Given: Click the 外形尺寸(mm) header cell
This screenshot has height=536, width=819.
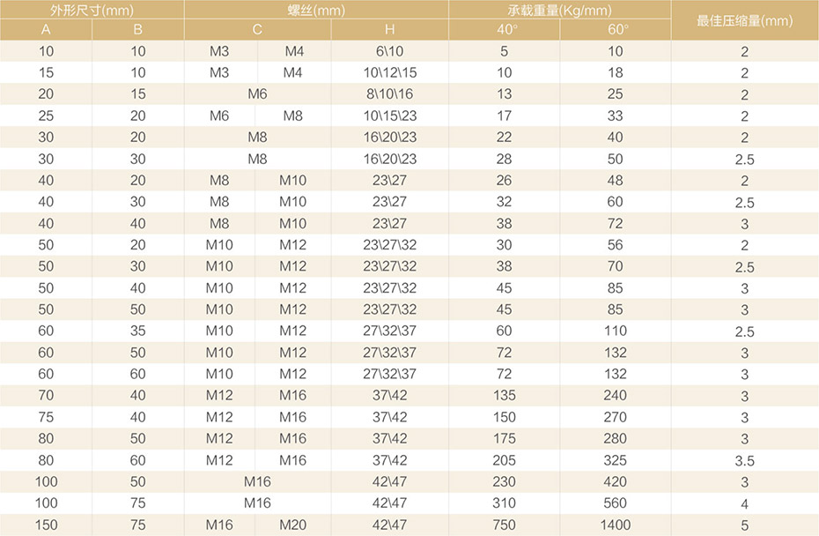Looking at the screenshot, I should [x=92, y=11].
